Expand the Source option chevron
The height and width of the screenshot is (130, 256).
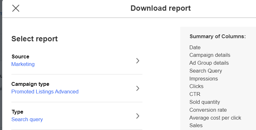[138, 61]
